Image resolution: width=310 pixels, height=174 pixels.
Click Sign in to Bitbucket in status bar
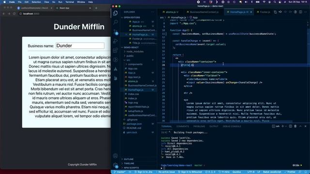point(190,172)
